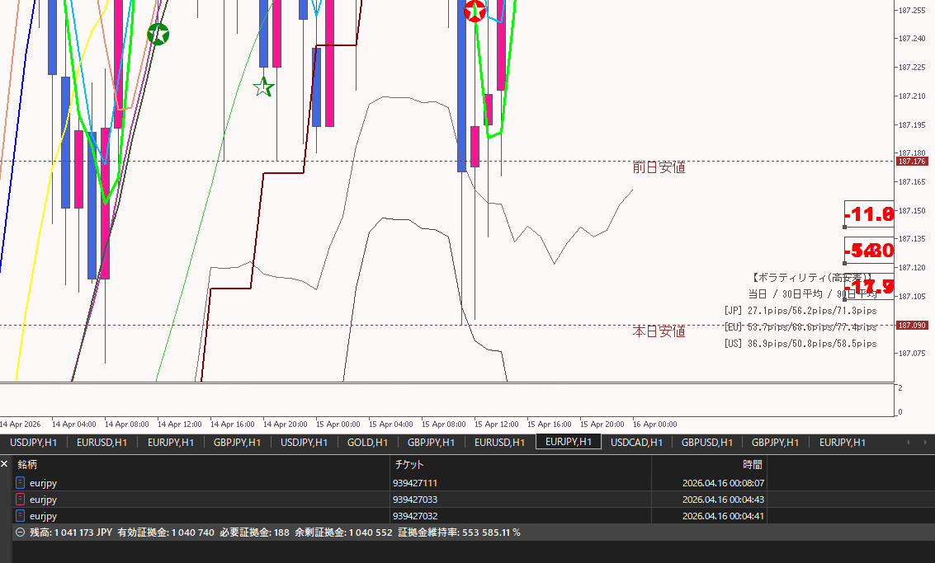Click the 187.176 price label on the axis
This screenshot has width=935, height=563.
911,162
